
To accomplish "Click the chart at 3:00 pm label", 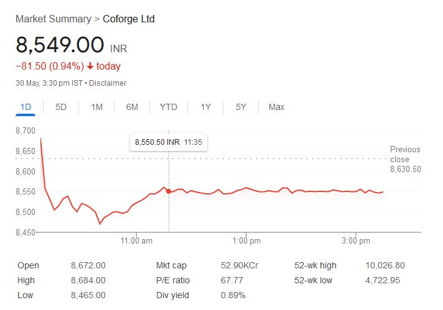I will coord(357,240).
